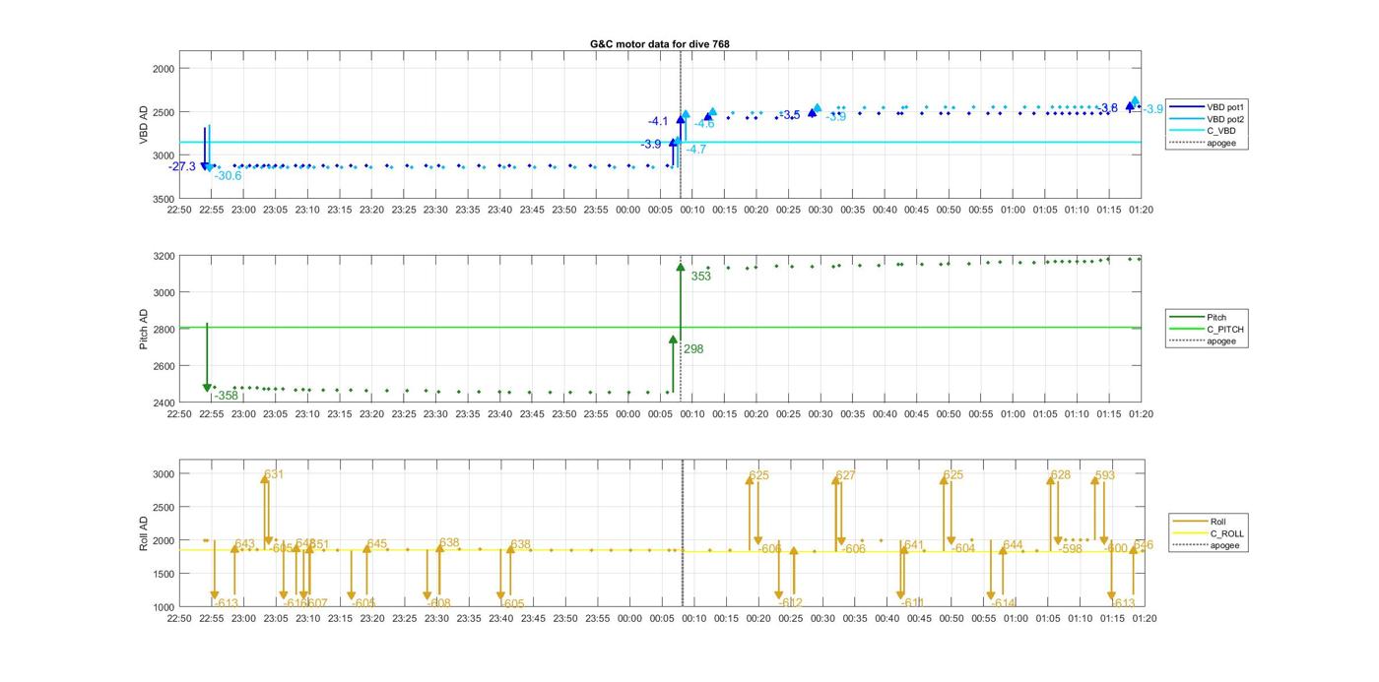Click the "-3.5" VBD data label
This screenshot has height=682, width=1379.
tap(790, 115)
